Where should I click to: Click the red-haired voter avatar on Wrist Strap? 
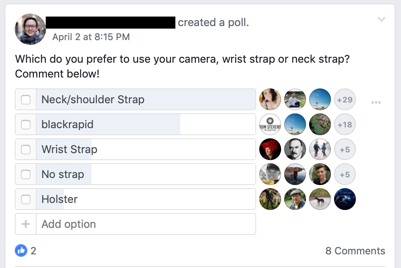coord(270,150)
